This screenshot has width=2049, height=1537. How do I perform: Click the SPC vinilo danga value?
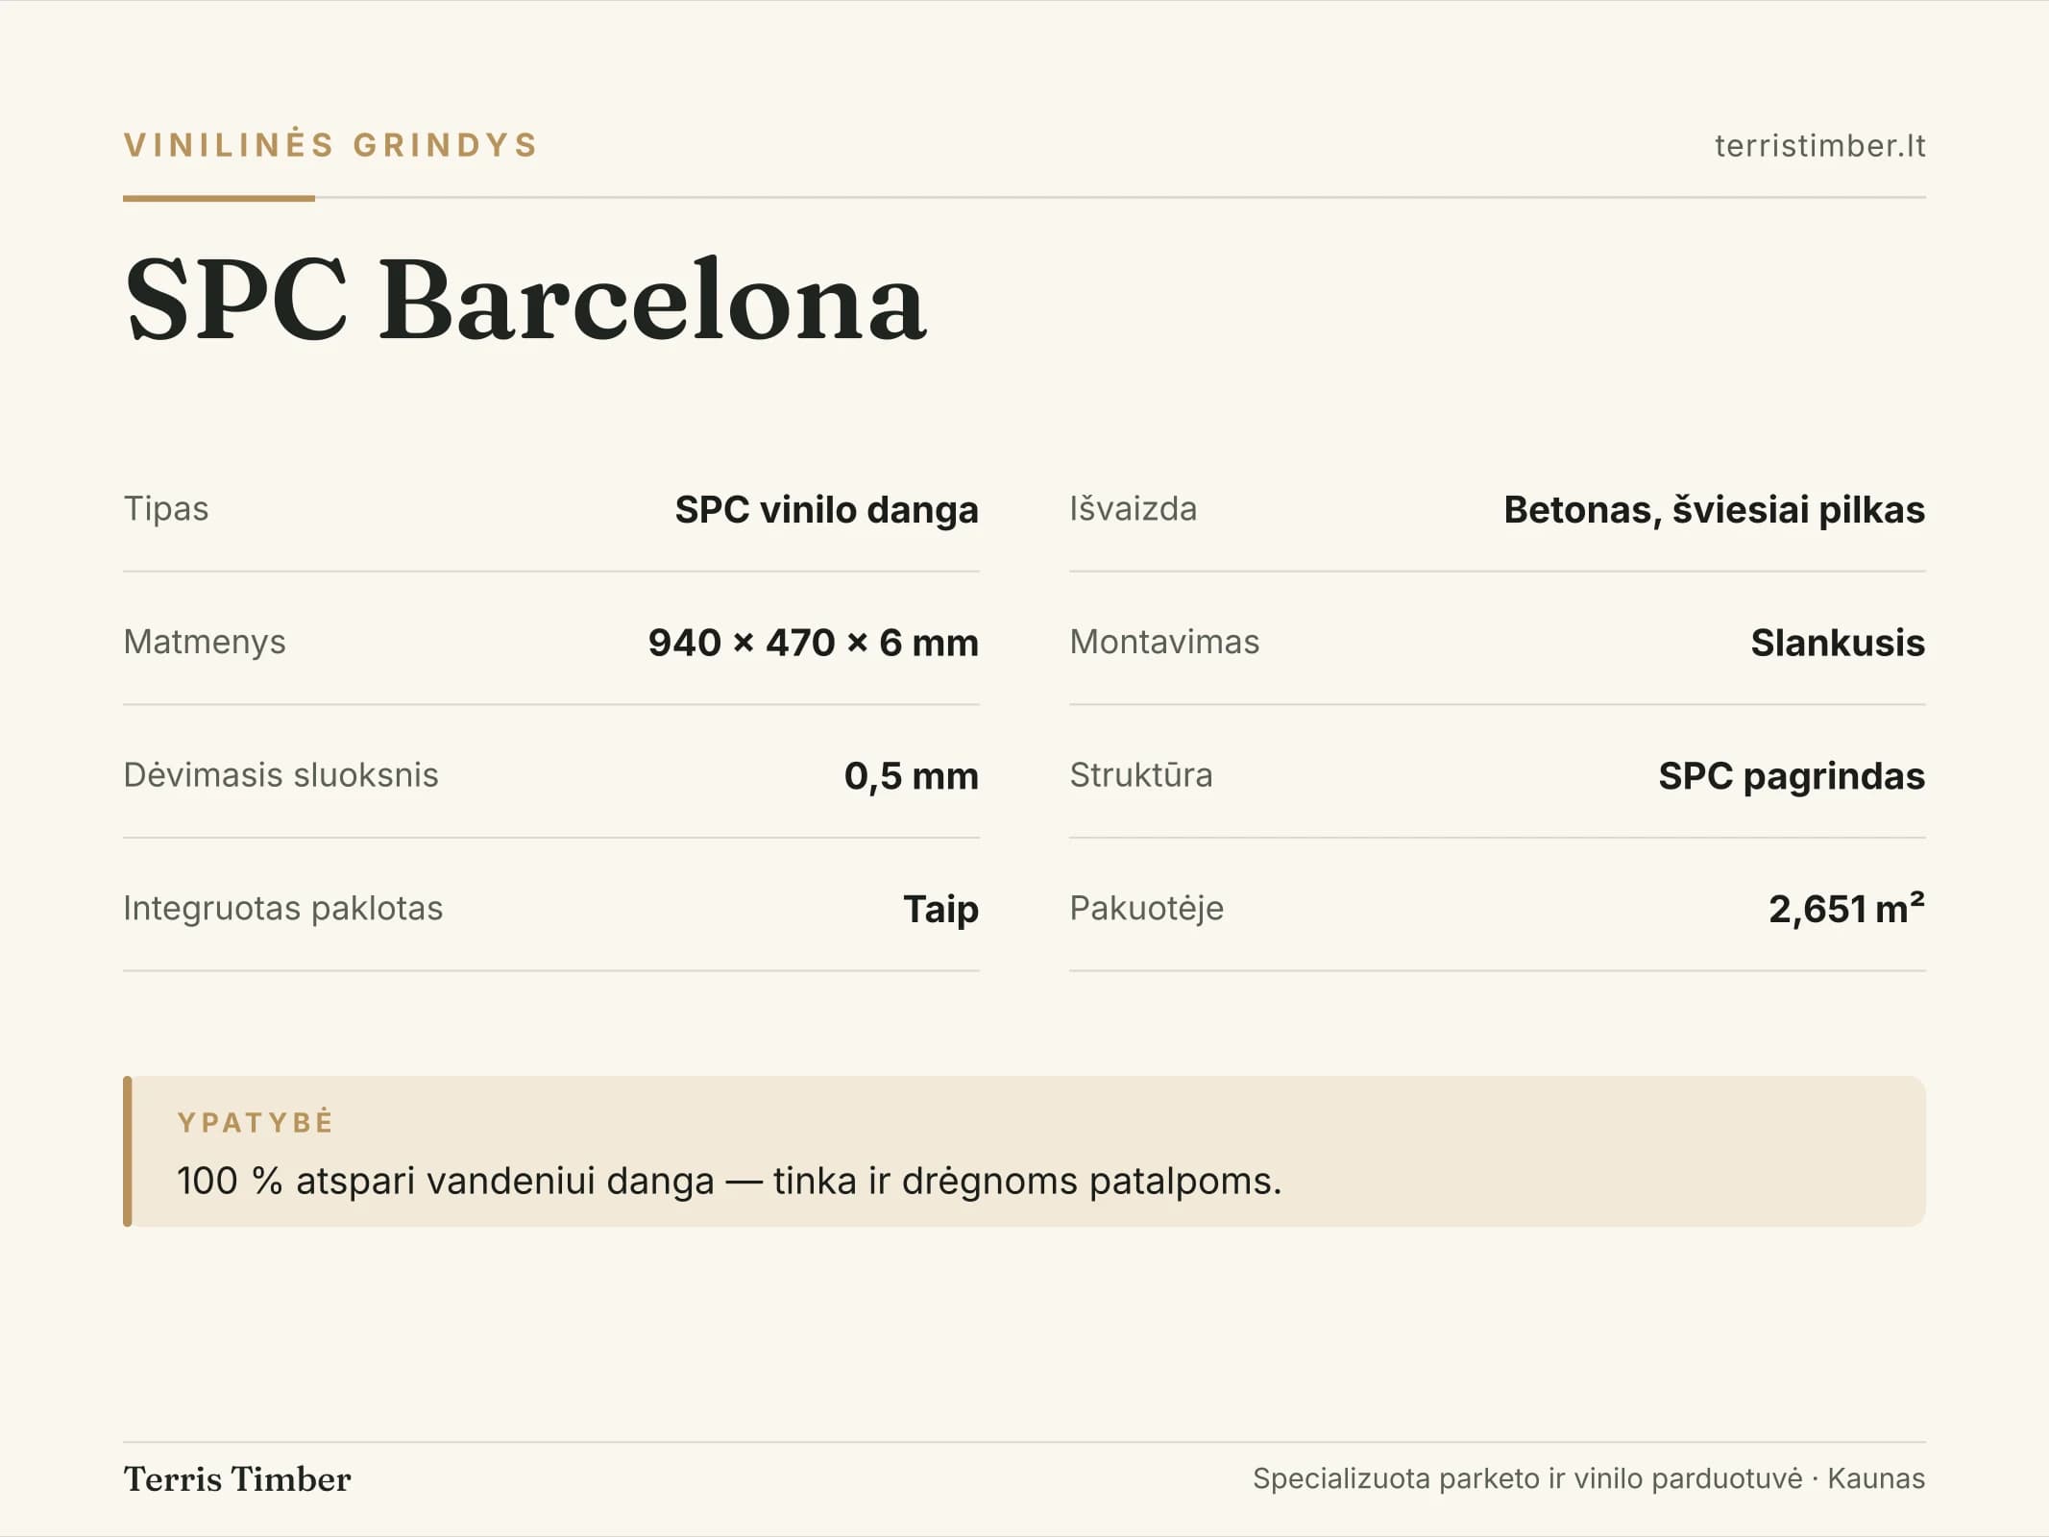pos(826,509)
